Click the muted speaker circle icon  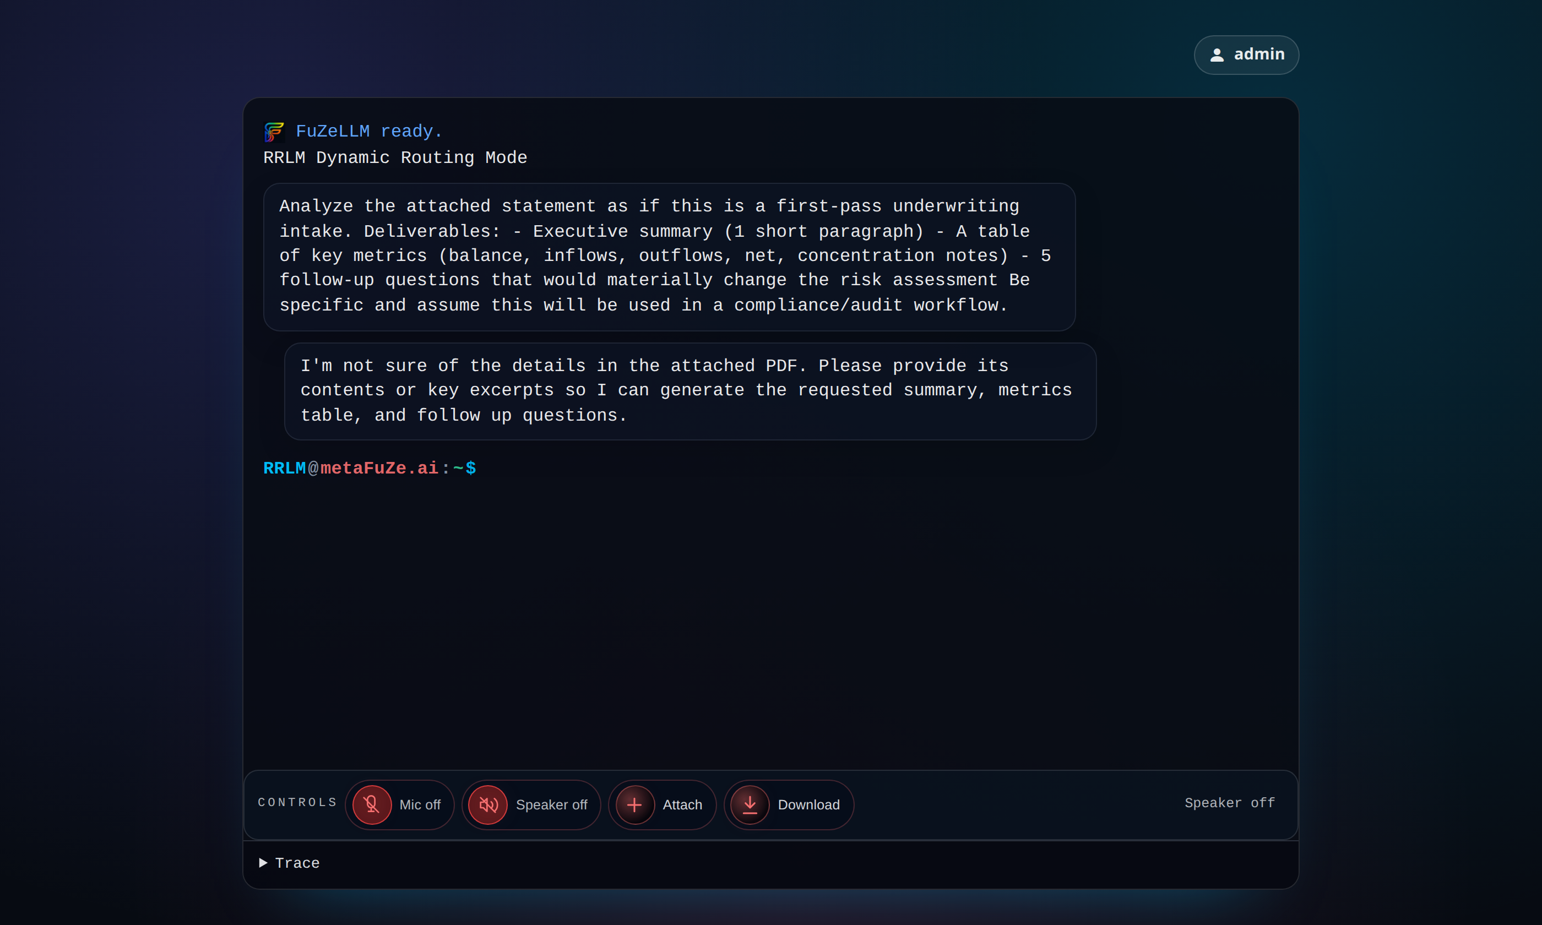tap(488, 805)
